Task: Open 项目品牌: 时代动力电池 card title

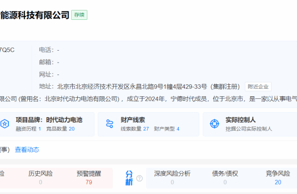Action: [49, 120]
